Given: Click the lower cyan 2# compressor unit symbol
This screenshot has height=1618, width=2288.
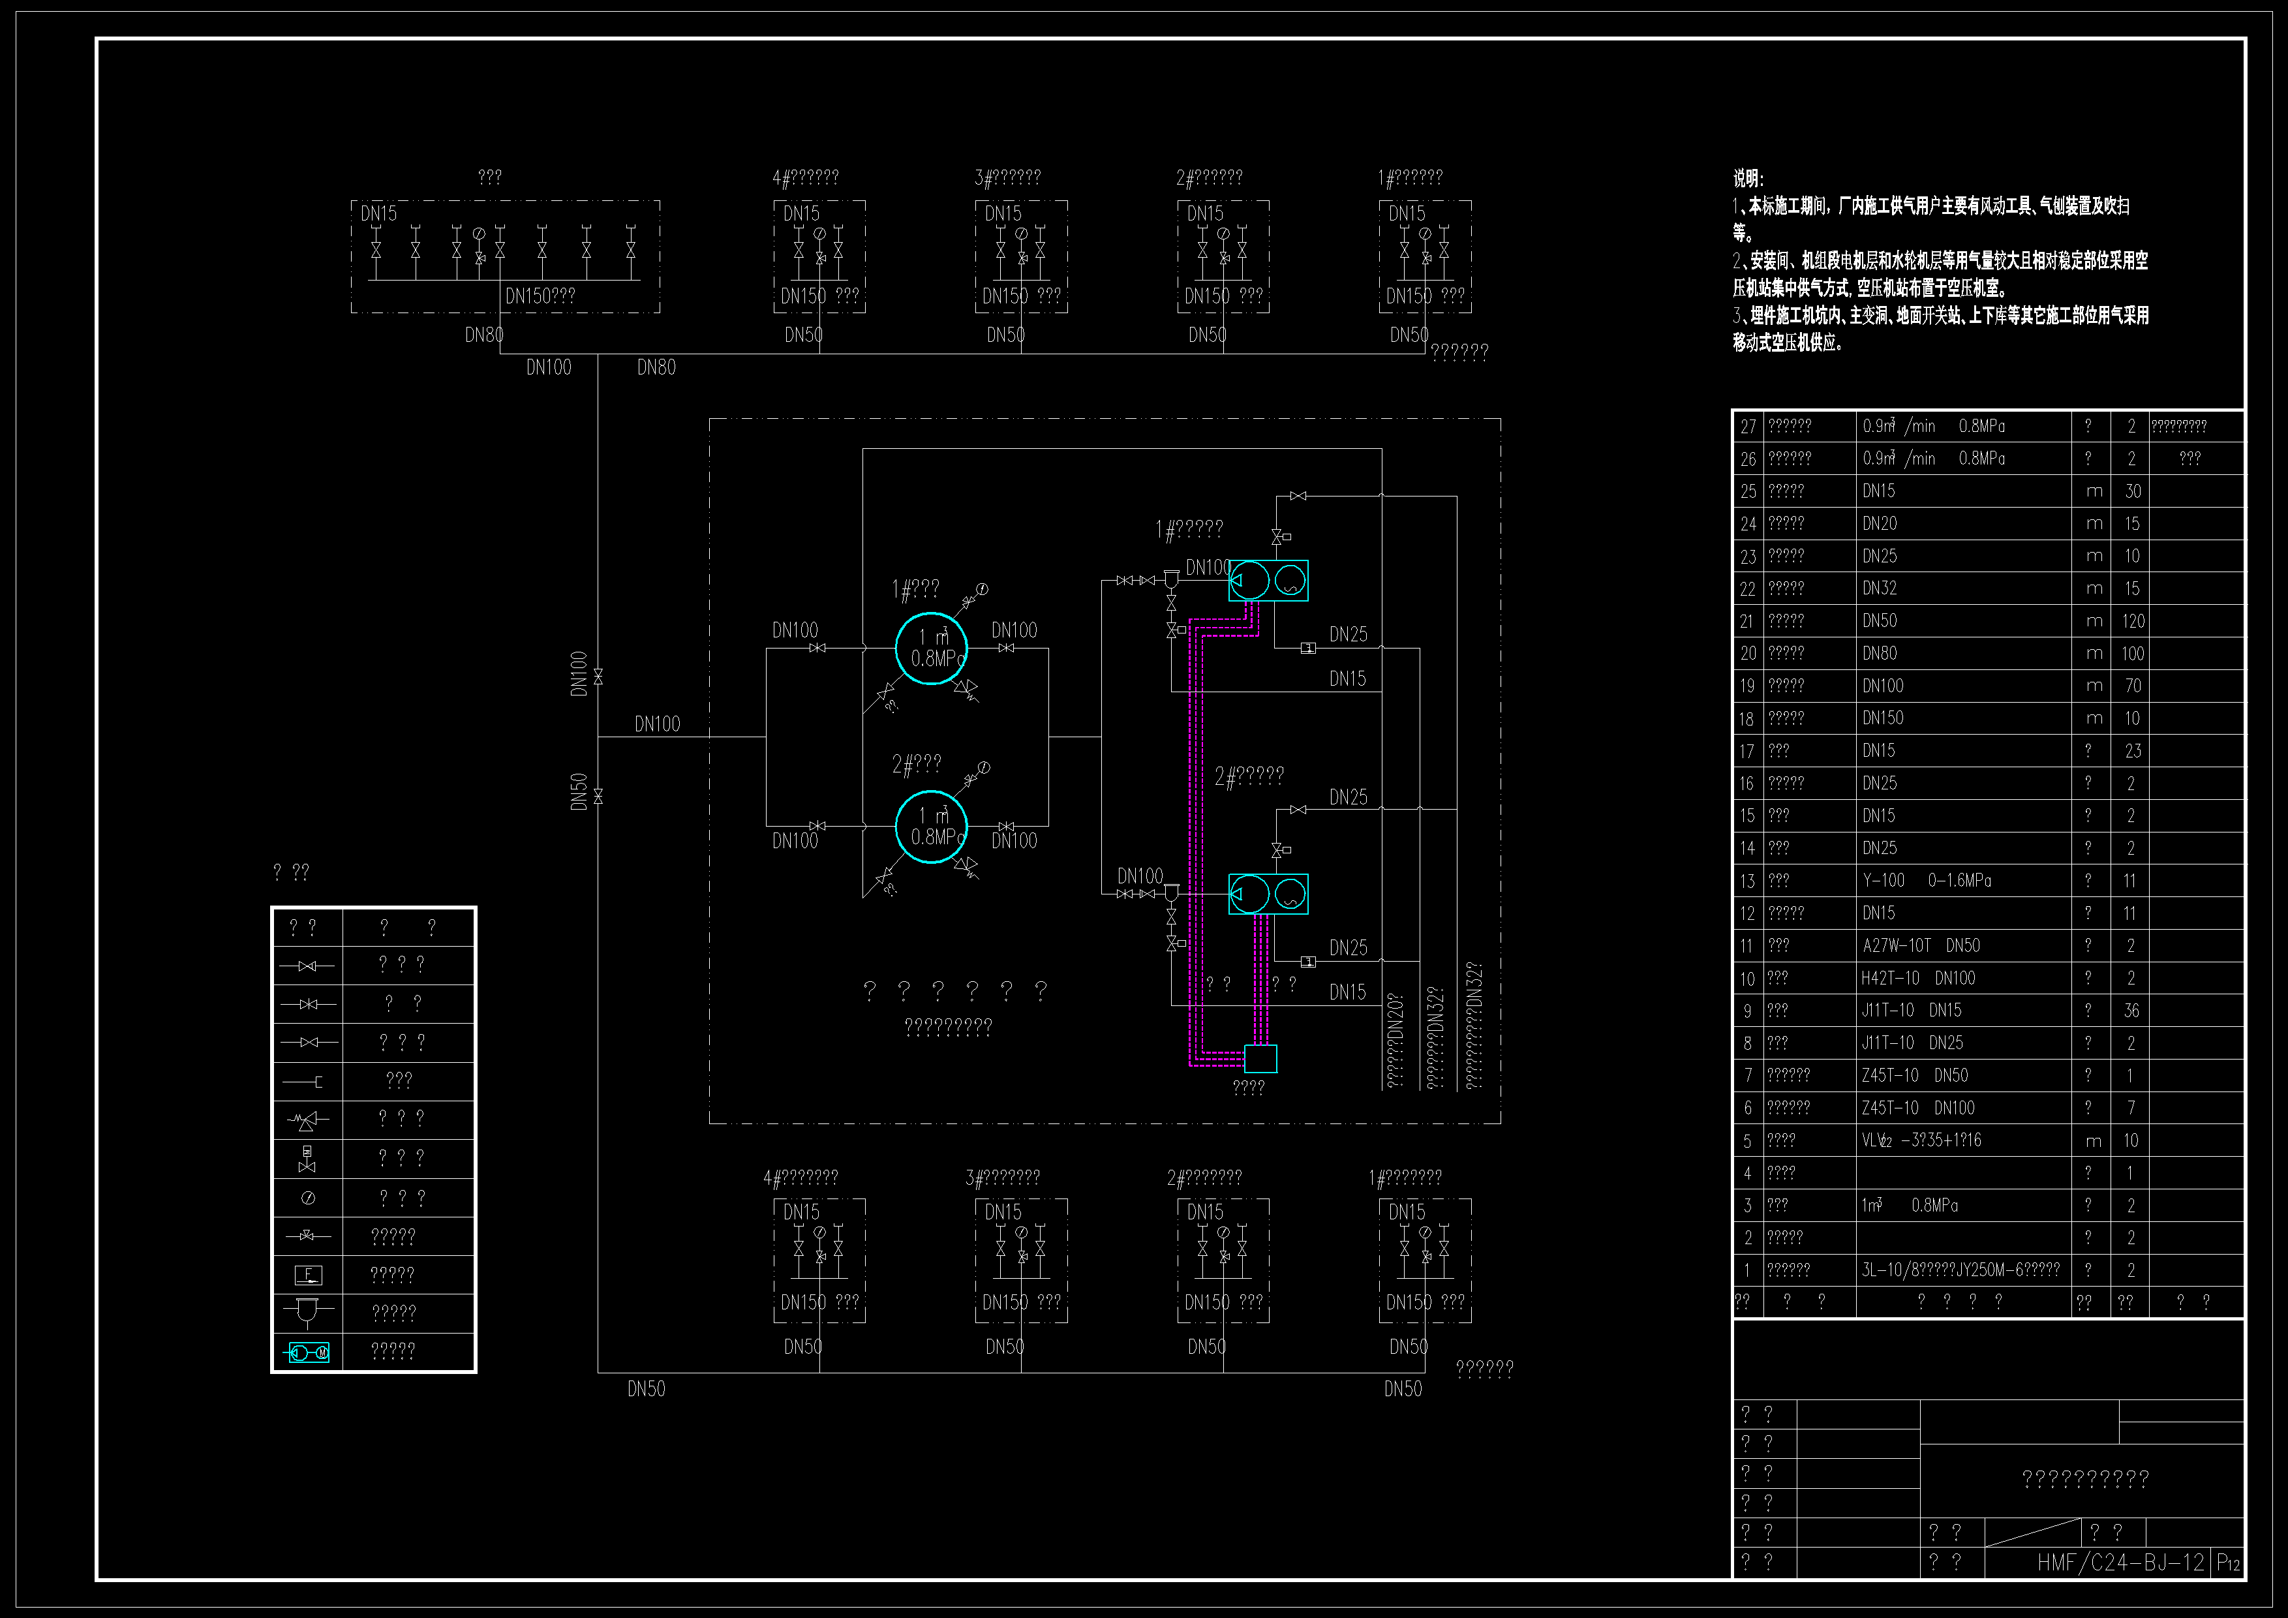Looking at the screenshot, I should 1268,894.
